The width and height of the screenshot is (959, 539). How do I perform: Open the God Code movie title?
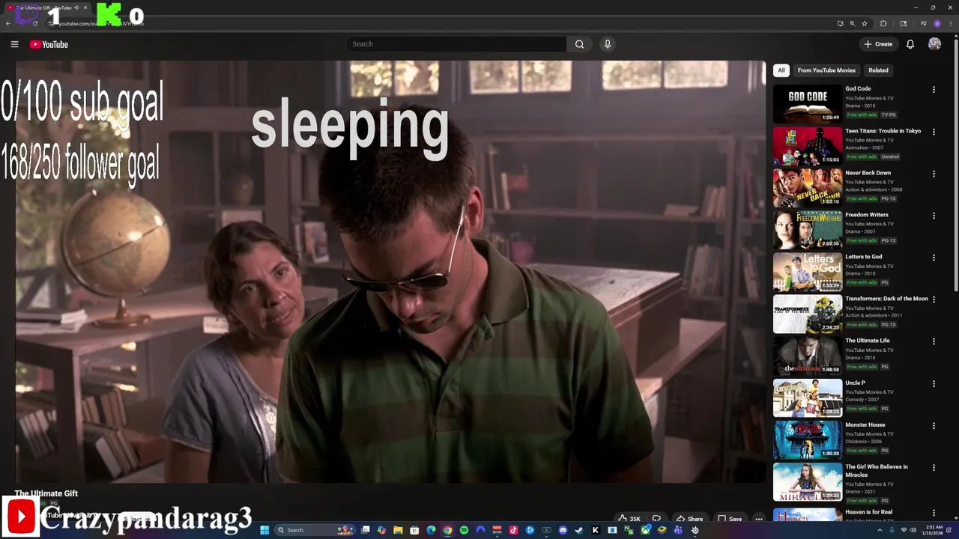point(858,88)
